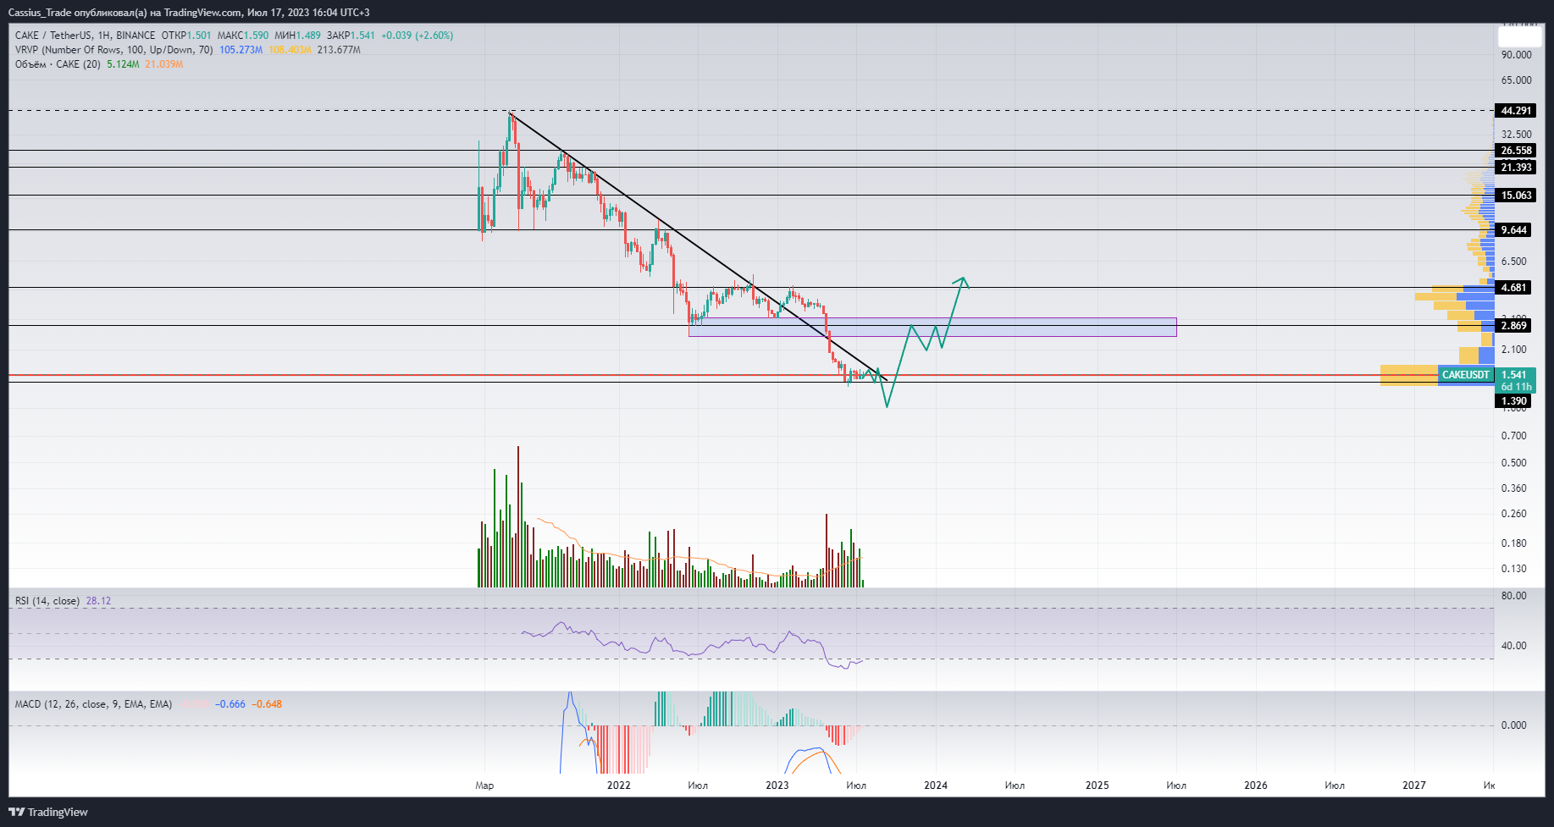This screenshot has width=1554, height=827.
Task: Click the 2024 time axis label
Action: click(x=936, y=786)
